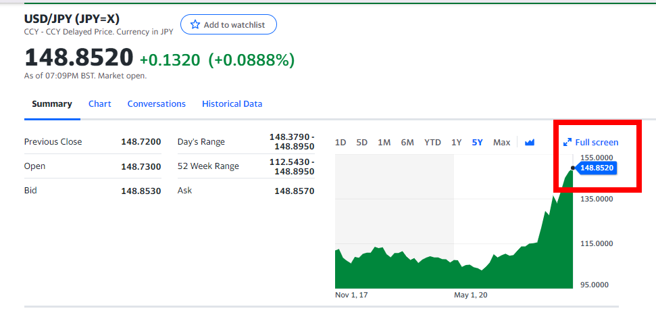
Task: Switch chart range to YTD
Action: [432, 142]
